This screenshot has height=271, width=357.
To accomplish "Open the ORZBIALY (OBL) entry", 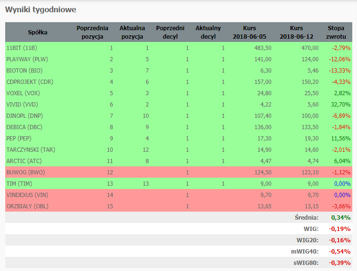I will coord(27,206).
